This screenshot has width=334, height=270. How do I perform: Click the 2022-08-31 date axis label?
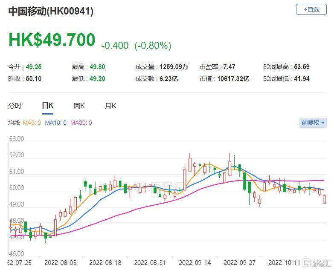pos(150,263)
